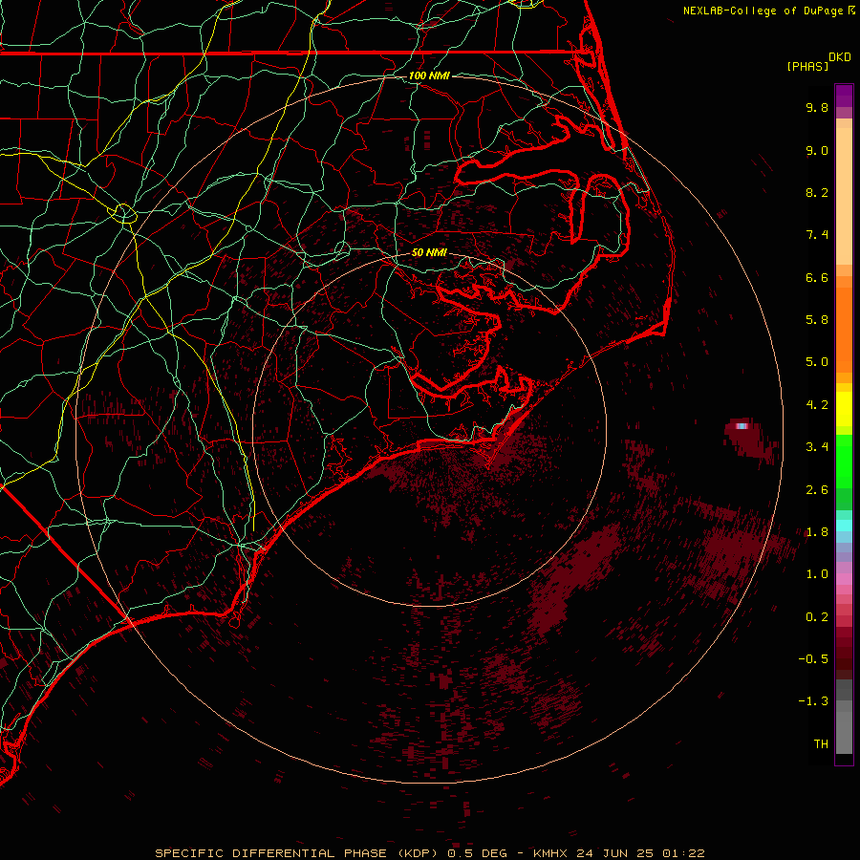Pick the cyan segment of the color bar
The image size is (860, 860).
click(x=844, y=526)
